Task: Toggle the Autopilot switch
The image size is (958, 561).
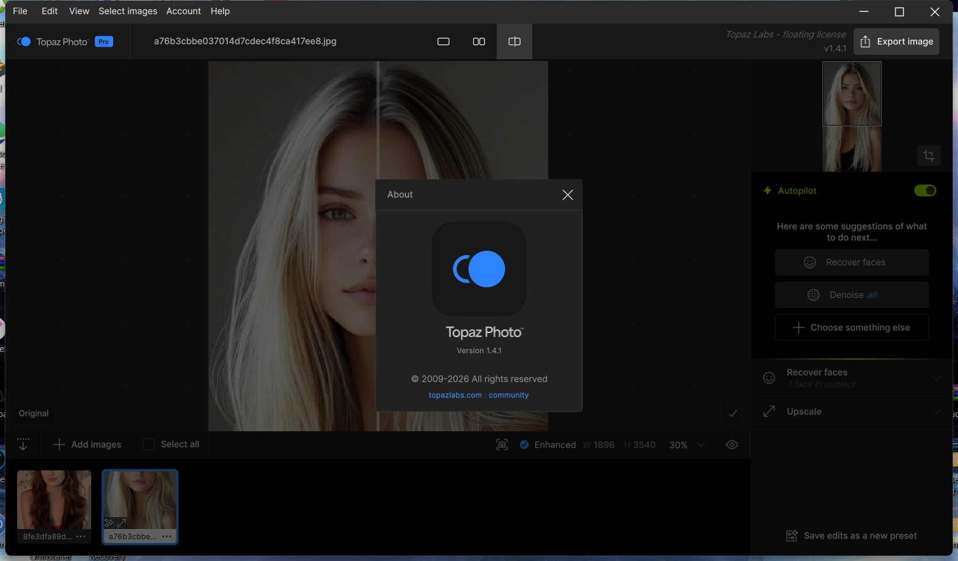Action: (x=924, y=191)
